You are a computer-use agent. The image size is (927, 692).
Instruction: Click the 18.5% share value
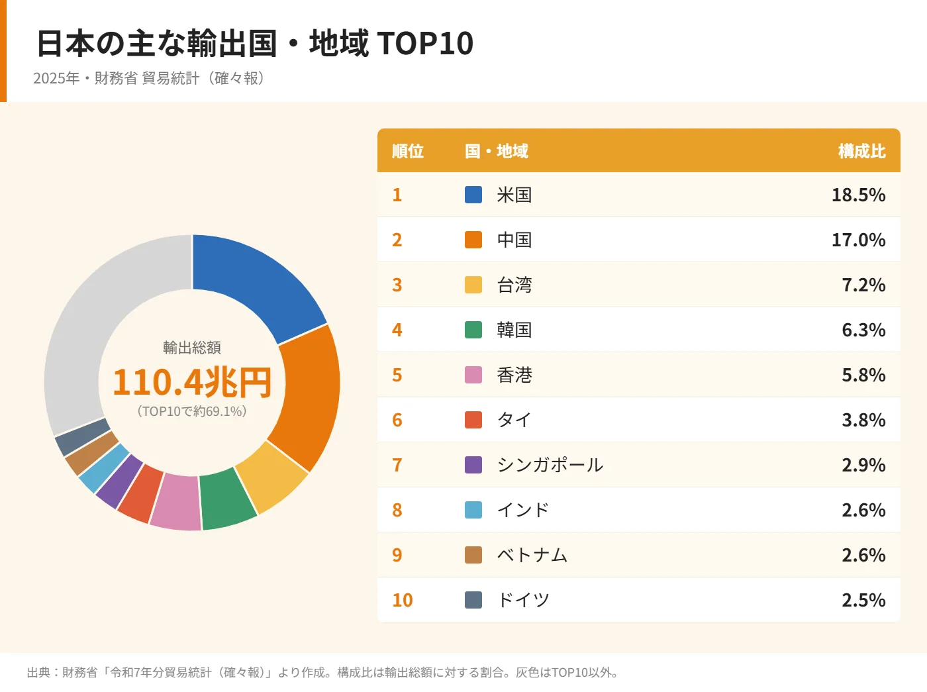(x=859, y=195)
